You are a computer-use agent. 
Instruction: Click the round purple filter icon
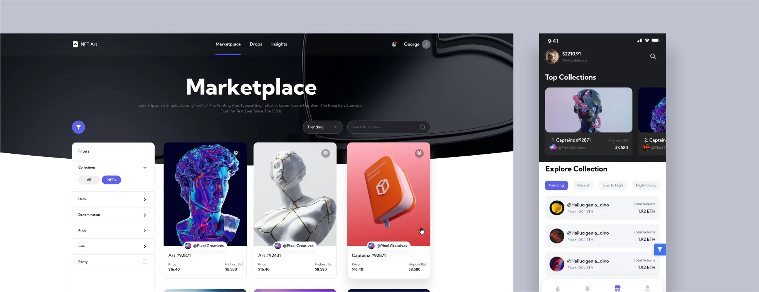coord(78,127)
